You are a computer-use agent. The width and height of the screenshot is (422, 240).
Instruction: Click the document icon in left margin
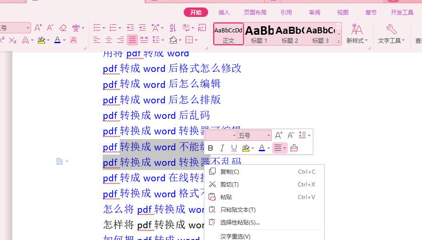(x=59, y=161)
